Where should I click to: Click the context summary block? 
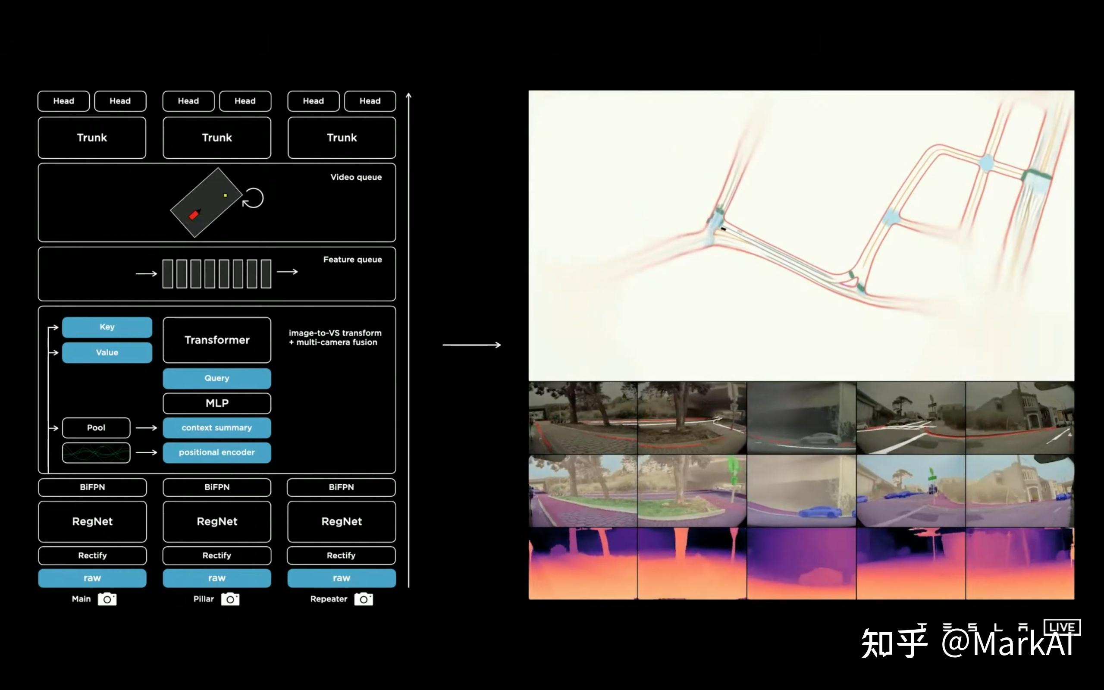pyautogui.click(x=216, y=428)
